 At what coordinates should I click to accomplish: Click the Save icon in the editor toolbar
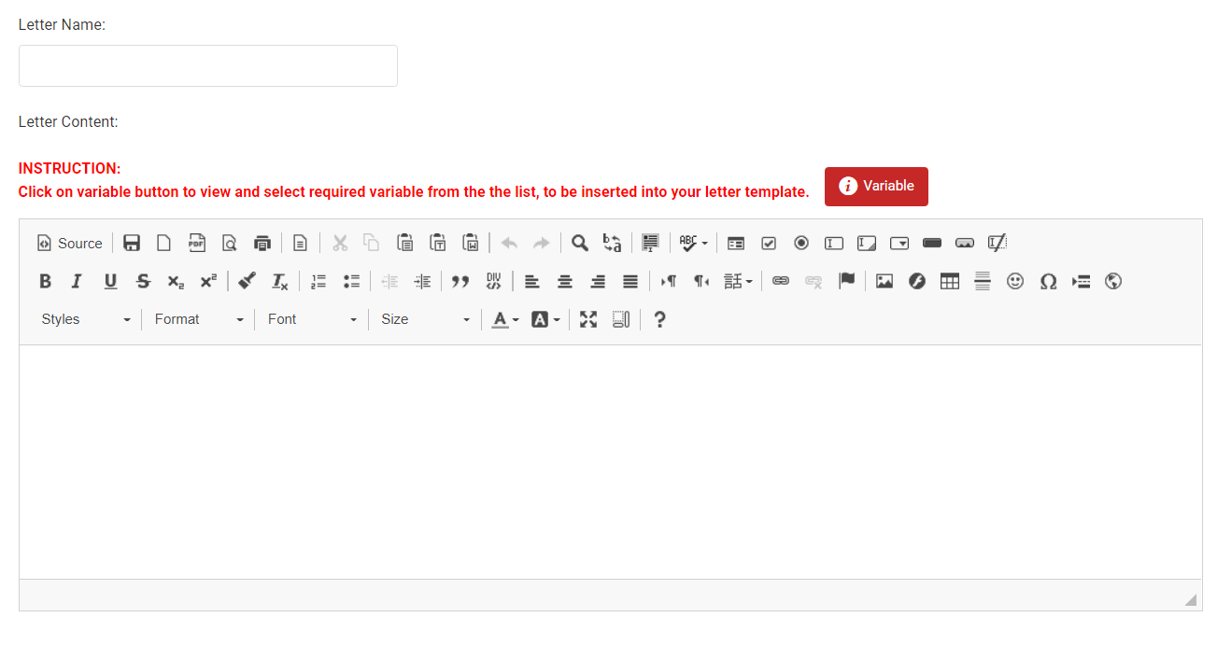click(132, 243)
